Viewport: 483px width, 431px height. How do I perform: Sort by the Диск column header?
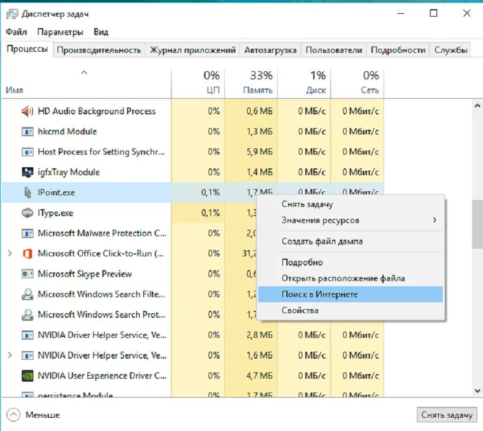304,83
